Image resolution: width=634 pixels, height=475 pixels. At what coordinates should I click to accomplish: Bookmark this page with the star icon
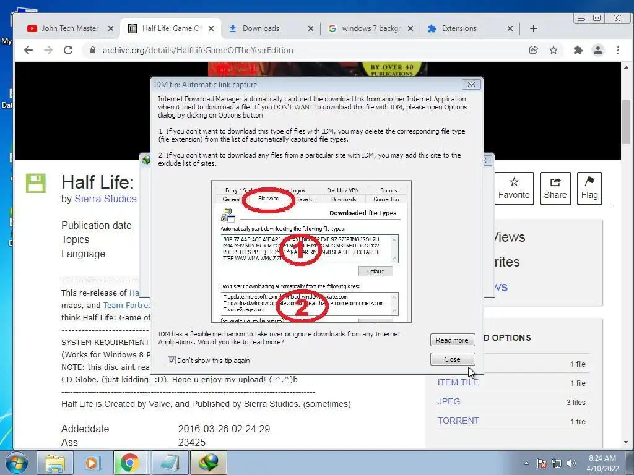tap(554, 50)
